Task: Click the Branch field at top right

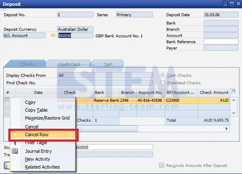Action: (x=221, y=29)
